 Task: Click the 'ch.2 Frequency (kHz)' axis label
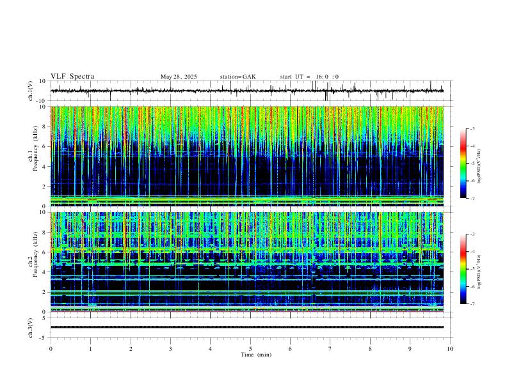point(33,254)
